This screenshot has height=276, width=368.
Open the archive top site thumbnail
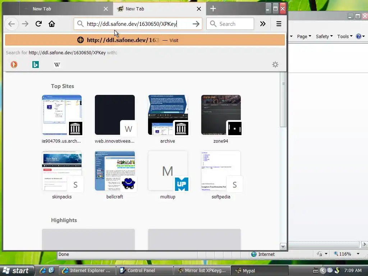pos(168,115)
